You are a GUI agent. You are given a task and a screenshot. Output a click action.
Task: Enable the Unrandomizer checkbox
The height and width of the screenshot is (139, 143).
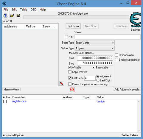116,55
